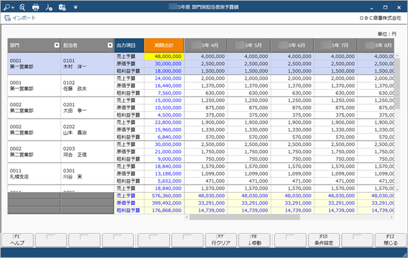The image size is (408, 258).
Task: Select the 10,500,000 period total cell
Action: (164, 108)
